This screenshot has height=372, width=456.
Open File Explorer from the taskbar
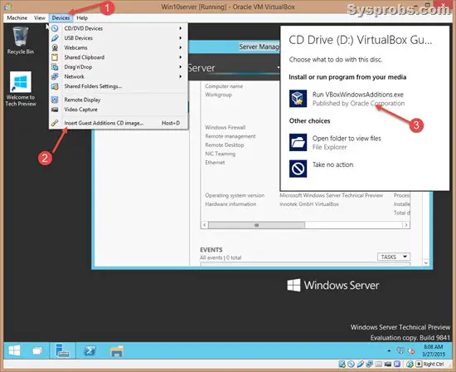[117, 351]
